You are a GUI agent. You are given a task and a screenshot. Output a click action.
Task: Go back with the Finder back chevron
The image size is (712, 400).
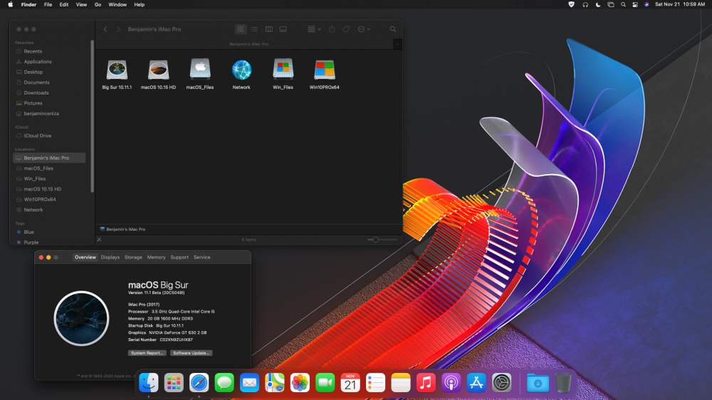[x=105, y=29]
